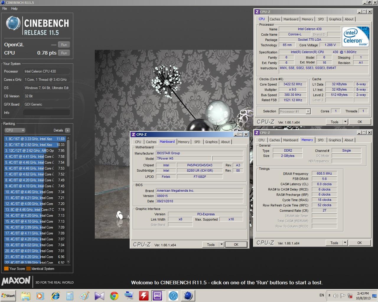Open the Visual Studio taskbar icon
The image size is (378, 302).
[x=100, y=296]
